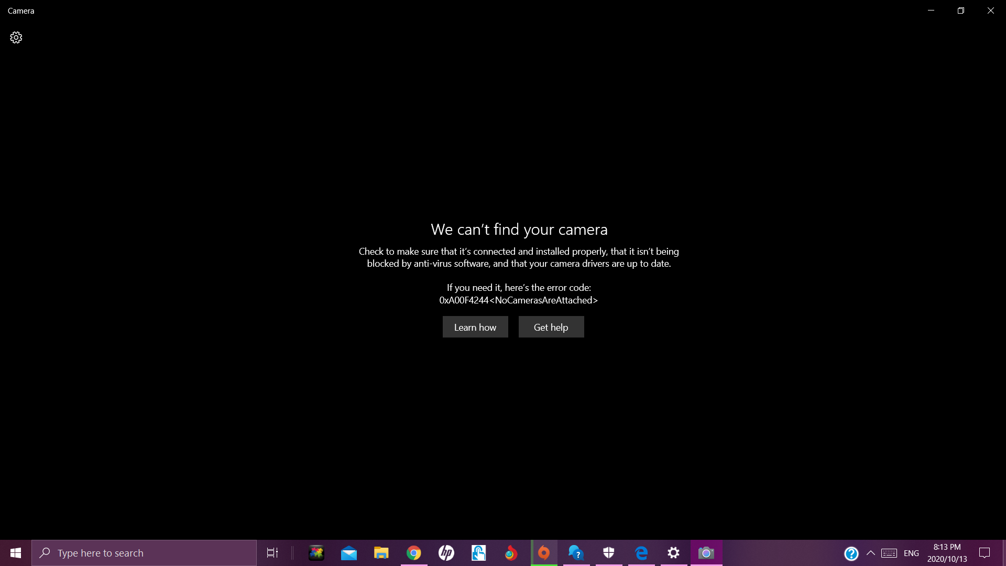Open File Explorer from taskbar
This screenshot has width=1006, height=566.
point(381,552)
